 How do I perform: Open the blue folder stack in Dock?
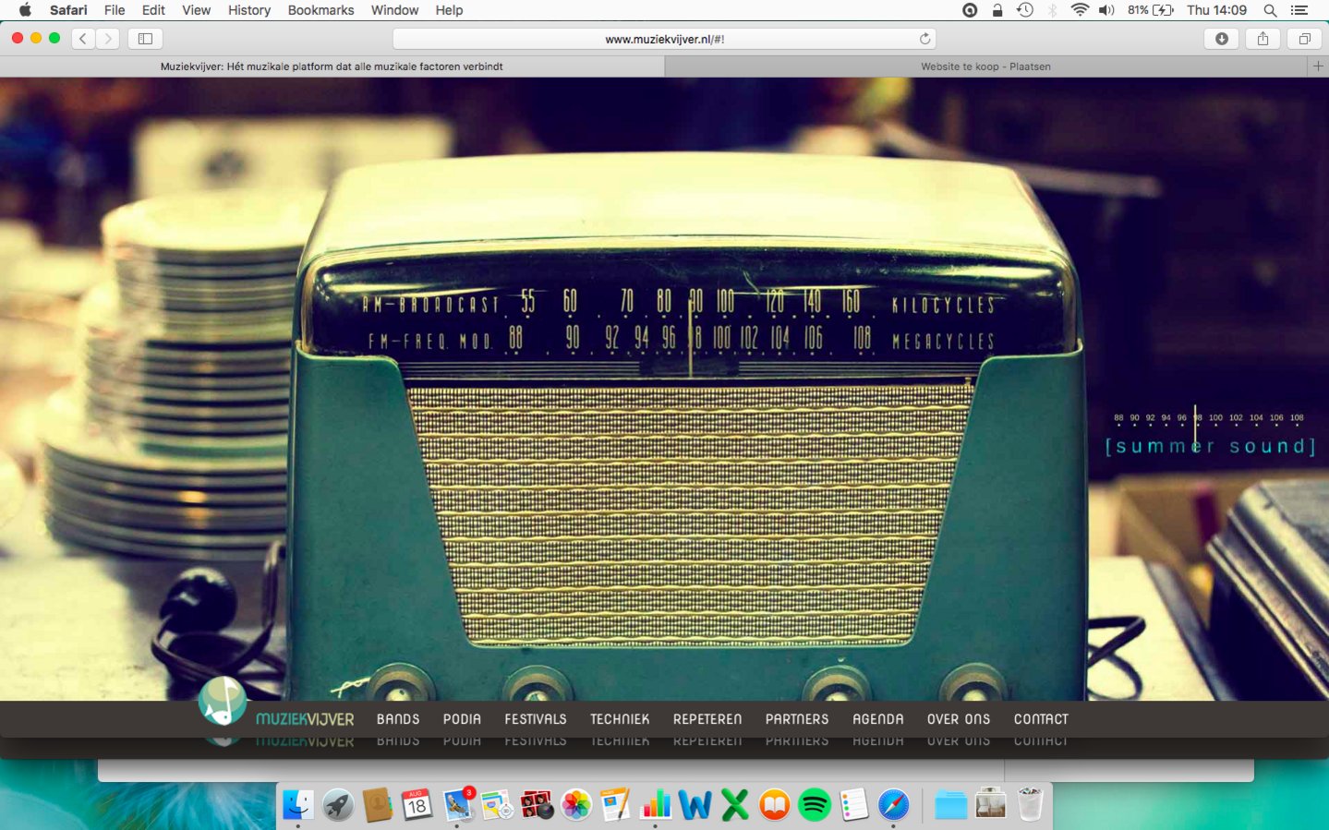click(x=950, y=805)
